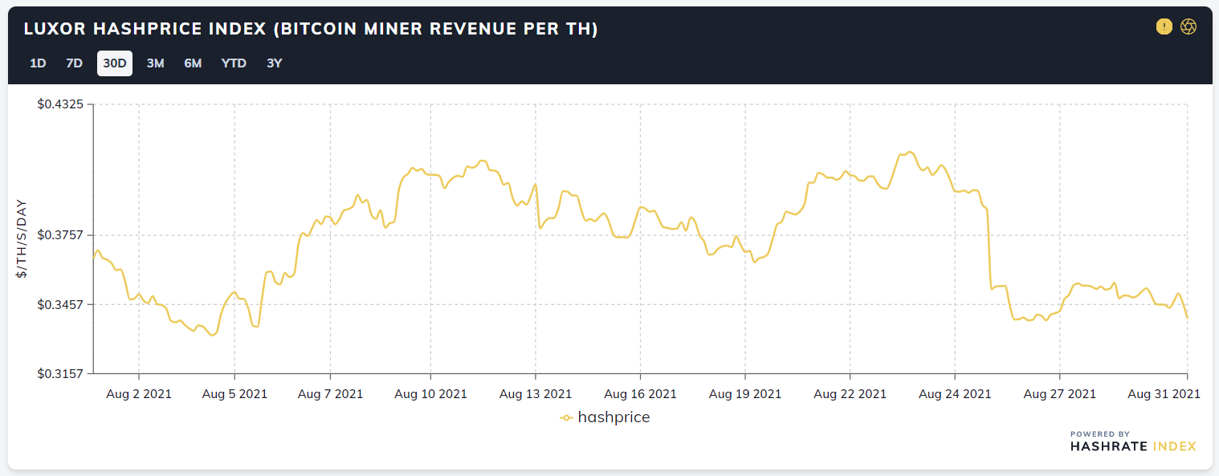Switch chart to 6M range
Screen dimensions: 1219x476
193,63
